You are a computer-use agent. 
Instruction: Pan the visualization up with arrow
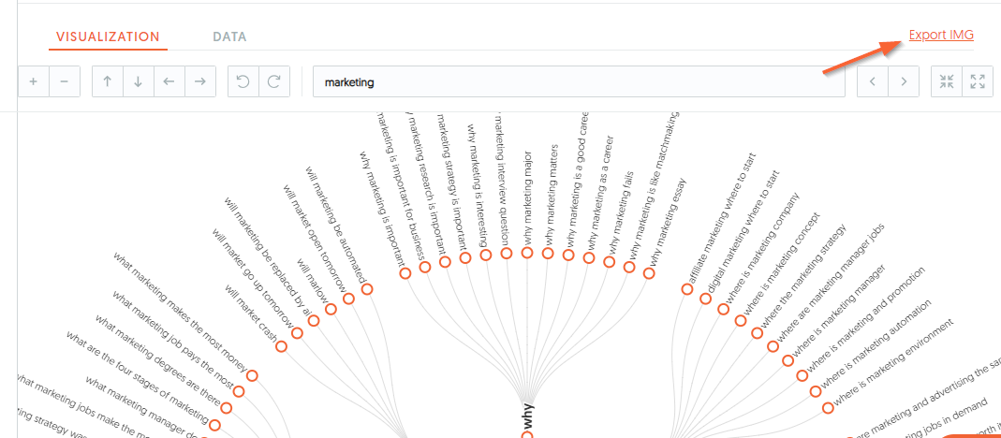pyautogui.click(x=108, y=81)
